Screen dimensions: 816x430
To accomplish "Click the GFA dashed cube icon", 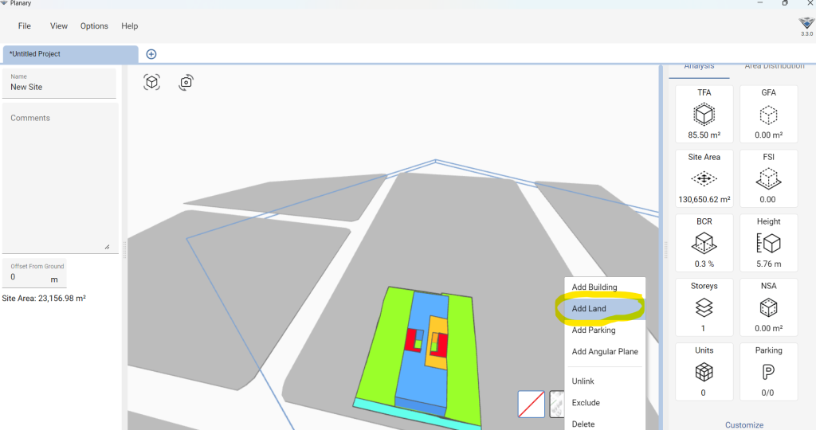I will 769,115.
